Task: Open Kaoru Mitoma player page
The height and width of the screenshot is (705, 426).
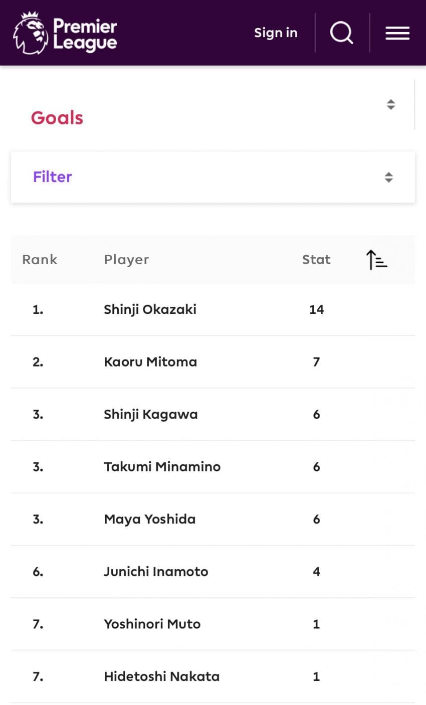Action: click(x=150, y=362)
